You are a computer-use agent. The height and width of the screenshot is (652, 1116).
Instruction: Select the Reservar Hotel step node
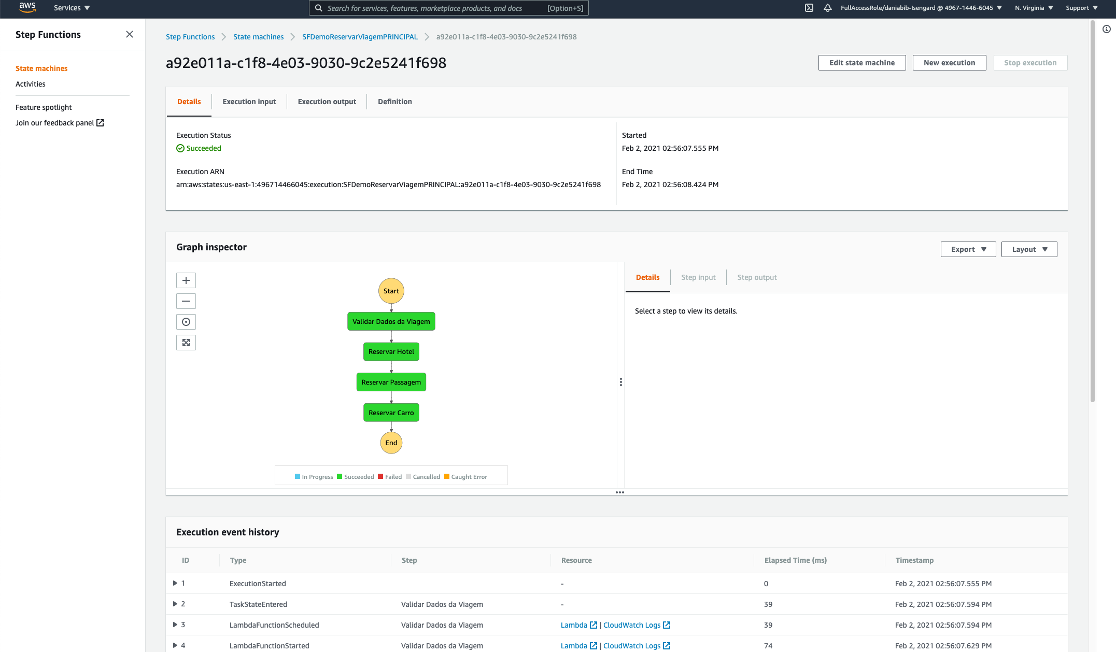tap(391, 351)
